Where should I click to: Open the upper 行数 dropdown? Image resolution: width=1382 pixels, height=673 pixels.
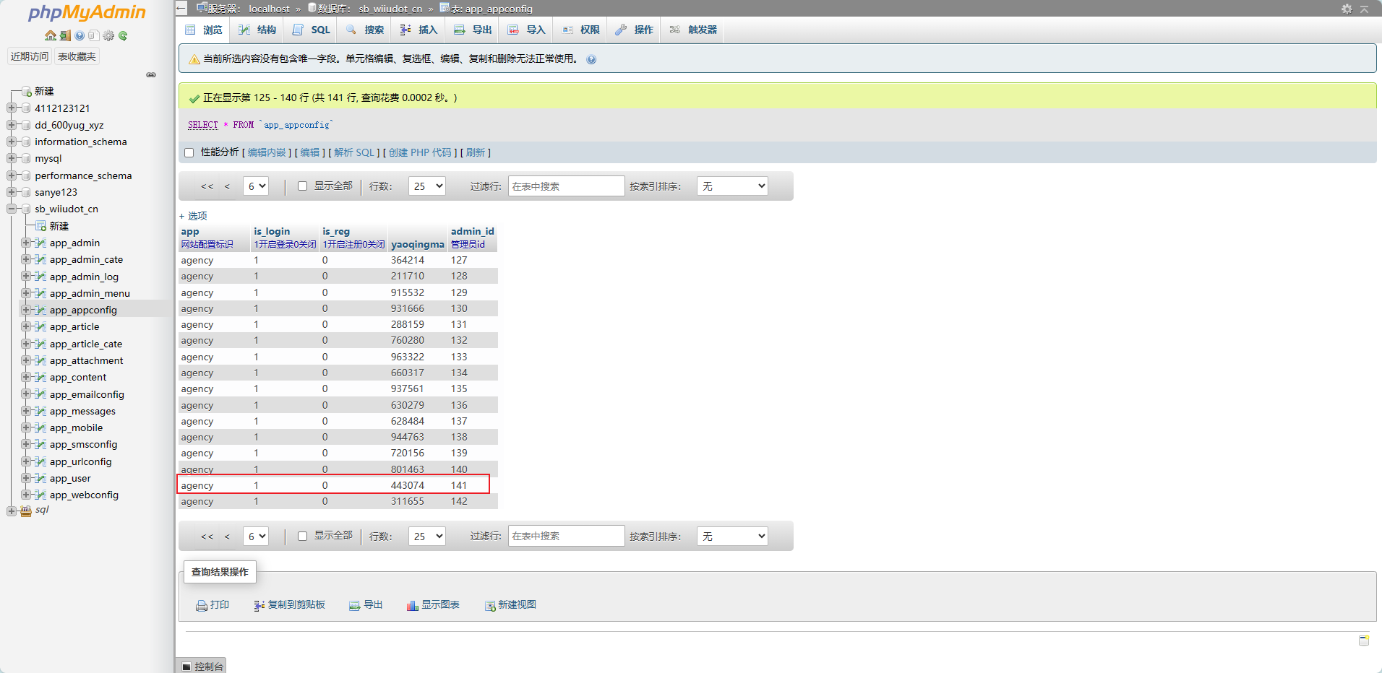pyautogui.click(x=426, y=186)
